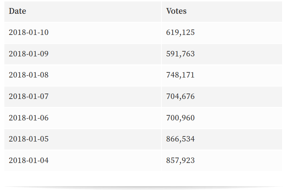
Task: Click the 591,763 votes value
Action: tap(180, 54)
